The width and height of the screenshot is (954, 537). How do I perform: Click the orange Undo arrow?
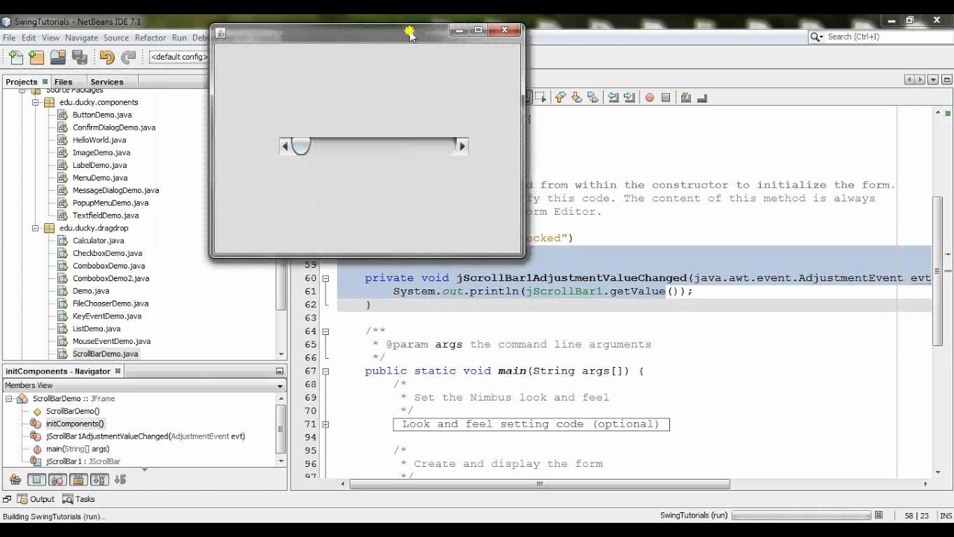point(107,57)
